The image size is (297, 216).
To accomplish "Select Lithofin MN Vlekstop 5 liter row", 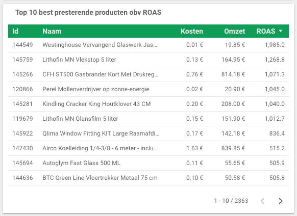I will 148,60.
